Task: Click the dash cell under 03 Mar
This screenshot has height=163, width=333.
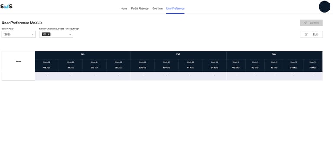Action: click(236, 76)
